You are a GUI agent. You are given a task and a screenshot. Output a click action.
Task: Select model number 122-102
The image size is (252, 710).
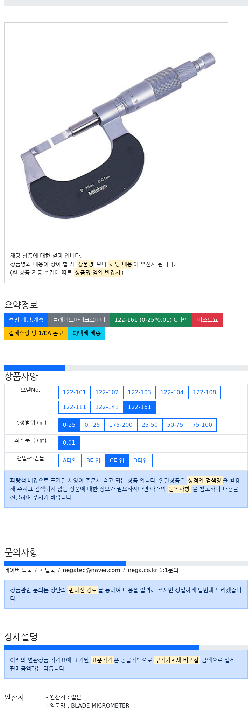click(107, 392)
